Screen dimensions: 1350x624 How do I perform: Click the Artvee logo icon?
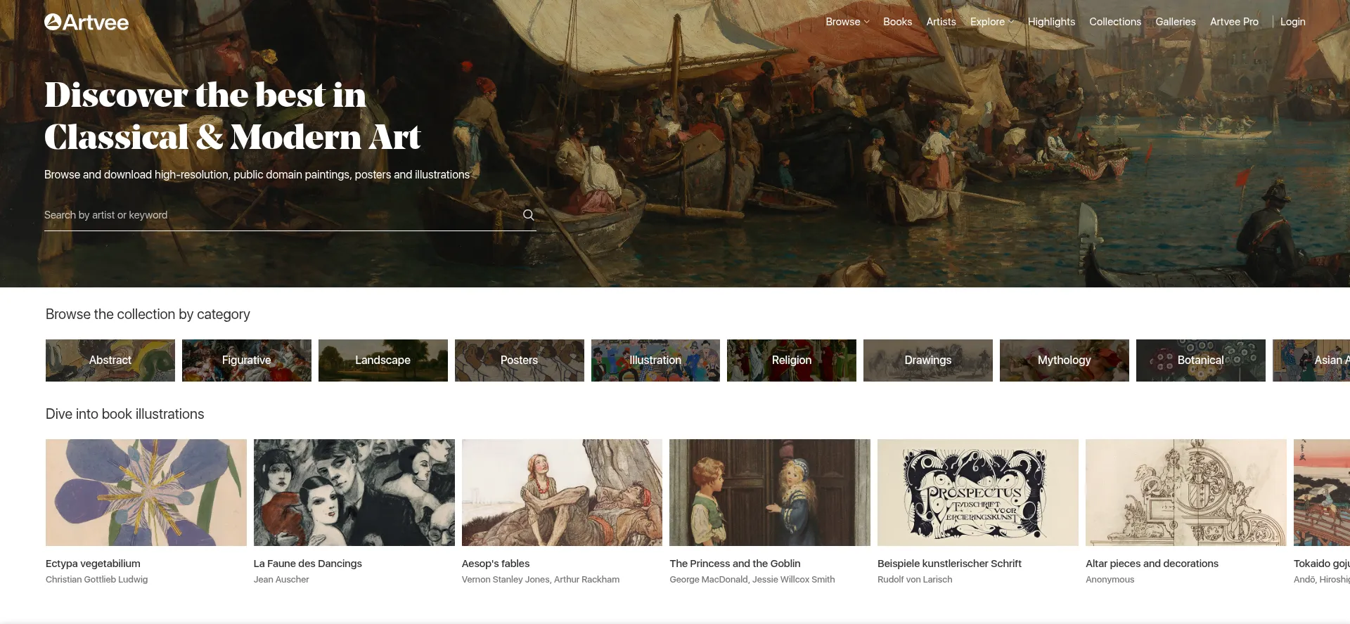click(53, 22)
